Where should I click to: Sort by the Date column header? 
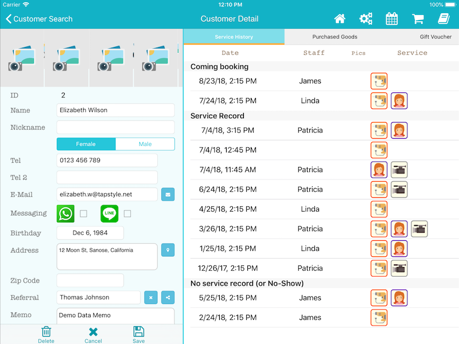tap(230, 53)
